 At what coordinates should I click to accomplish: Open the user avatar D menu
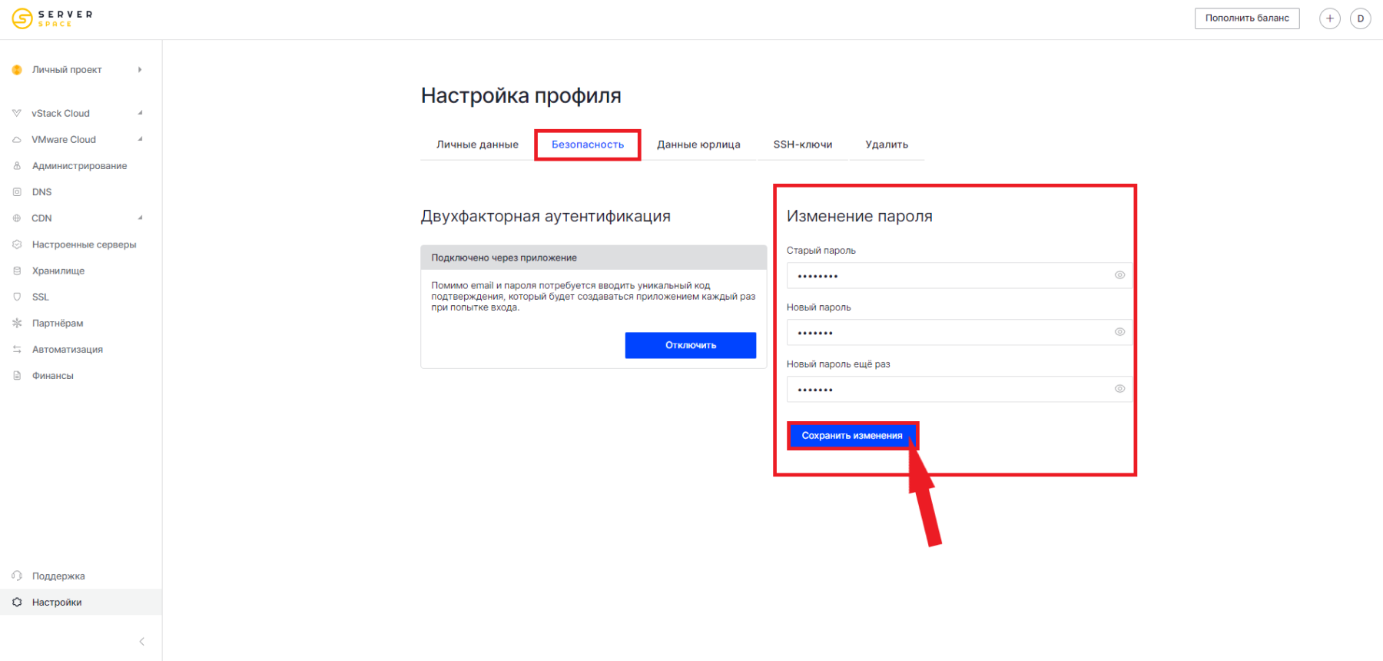point(1361,18)
